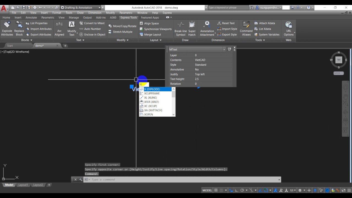Image resolution: width=352 pixels, height=198 pixels.
Task: Click the Plot printer icon
Action: pos(35,8)
